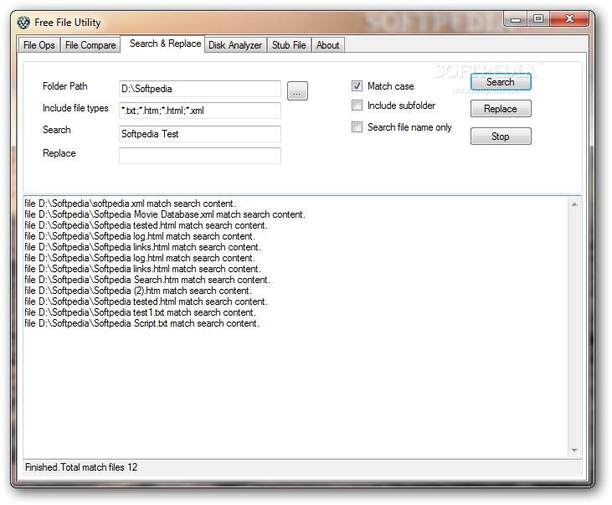Click the Search text input field

(x=200, y=134)
